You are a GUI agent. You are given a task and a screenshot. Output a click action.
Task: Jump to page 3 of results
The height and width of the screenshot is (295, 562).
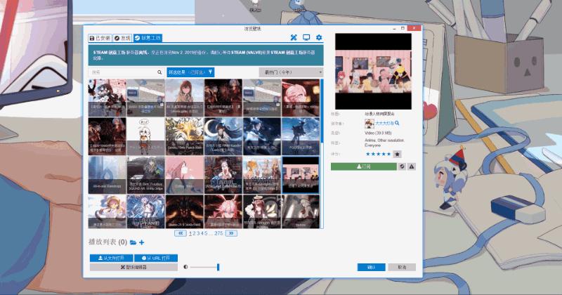[x=198, y=233]
